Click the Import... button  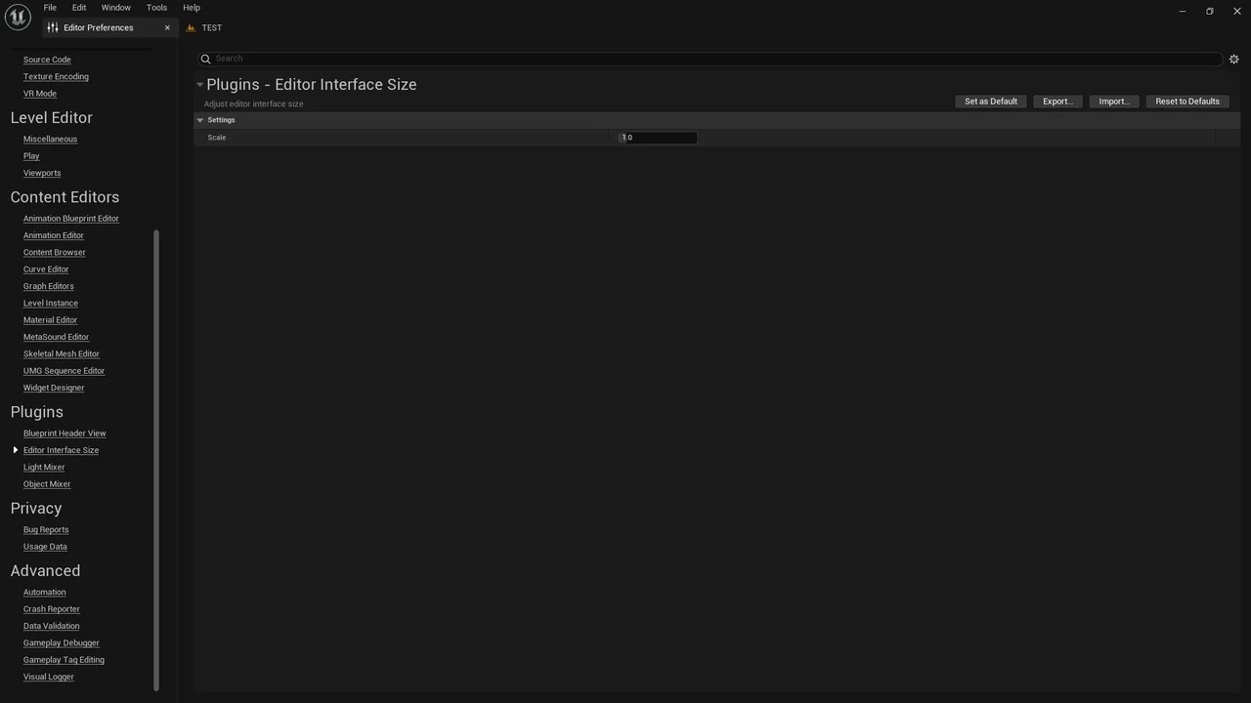pyautogui.click(x=1114, y=102)
